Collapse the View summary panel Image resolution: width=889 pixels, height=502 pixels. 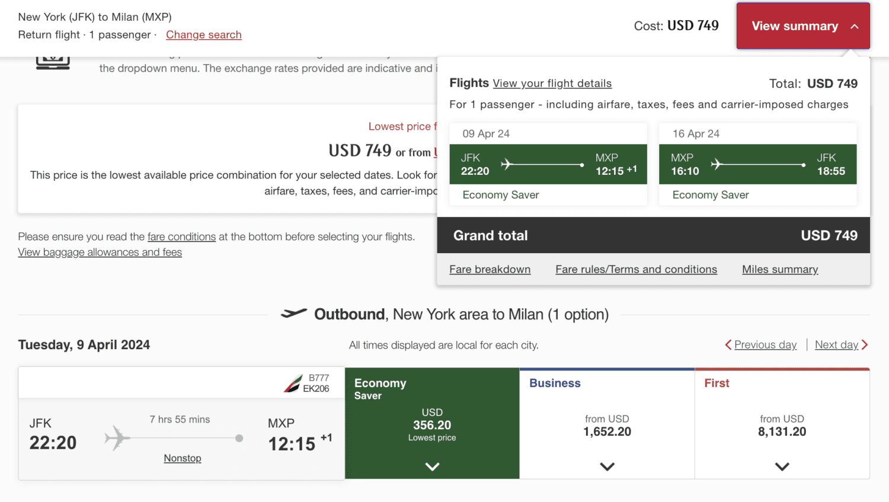tap(803, 25)
